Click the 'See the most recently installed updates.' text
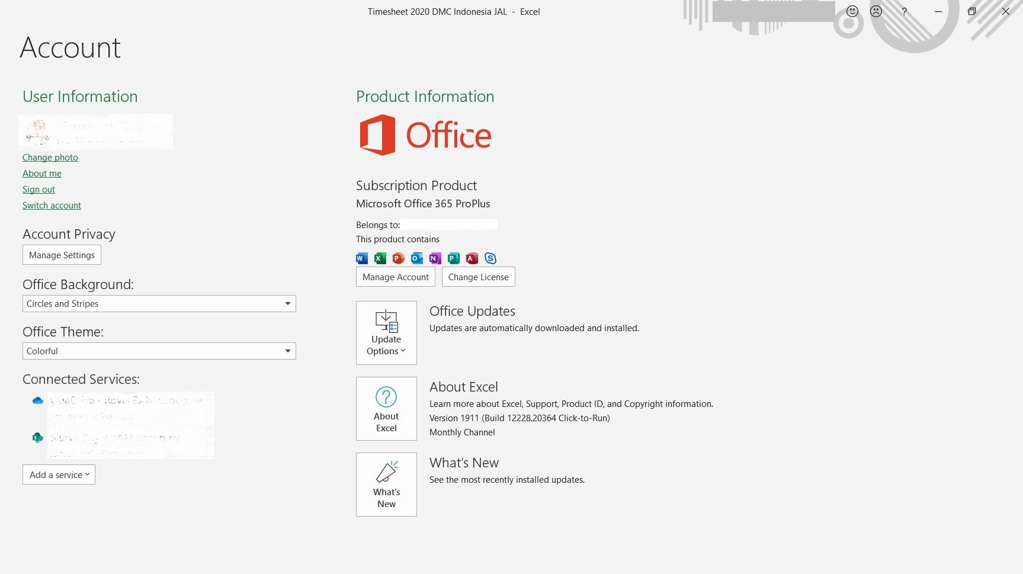1023x574 pixels. click(507, 480)
